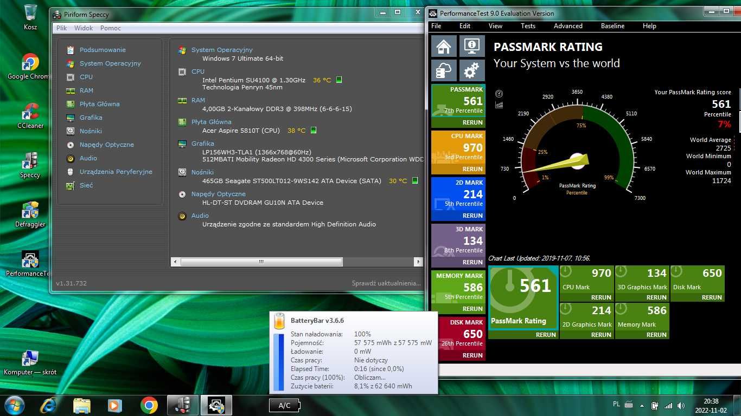Viewport: 741px width, 416px height.
Task: Open the View menu in PerformanceTest
Action: pyautogui.click(x=495, y=26)
